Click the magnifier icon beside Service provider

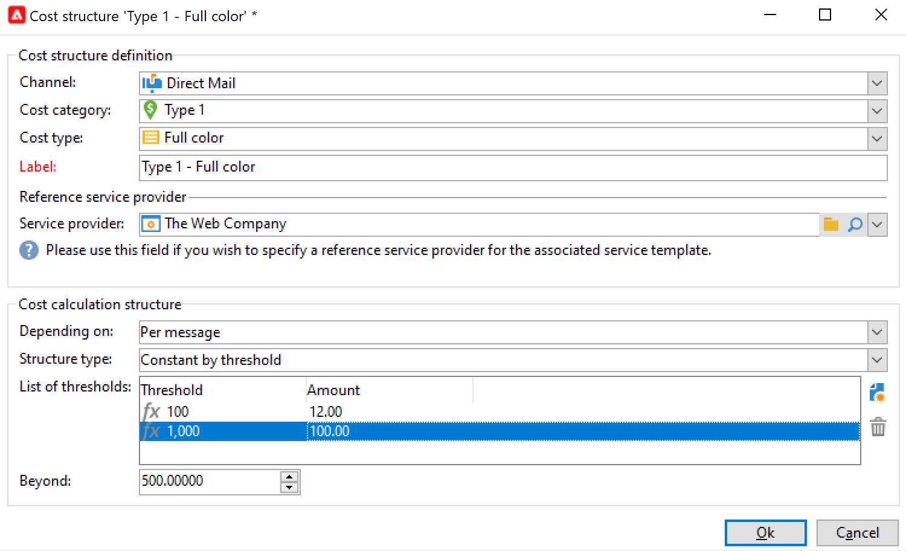[x=855, y=224]
